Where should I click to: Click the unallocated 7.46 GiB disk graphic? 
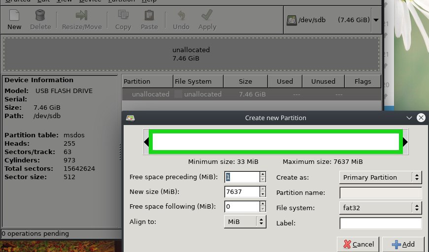(191, 54)
